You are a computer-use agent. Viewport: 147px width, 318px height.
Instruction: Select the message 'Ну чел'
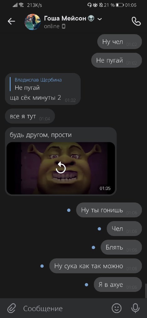pyautogui.click(x=120, y=42)
